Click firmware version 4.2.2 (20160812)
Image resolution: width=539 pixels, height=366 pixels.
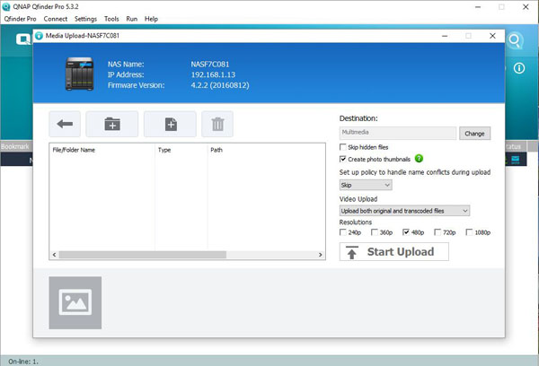click(x=220, y=85)
